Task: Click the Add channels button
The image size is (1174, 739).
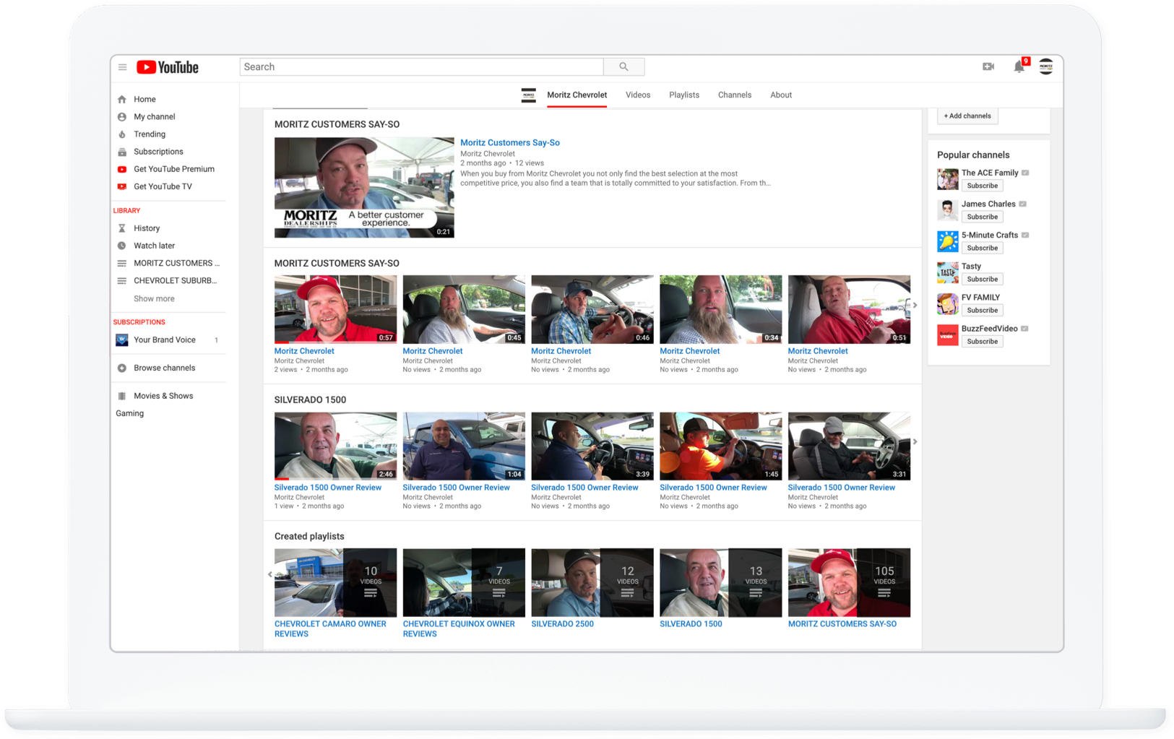Action: coord(967,116)
